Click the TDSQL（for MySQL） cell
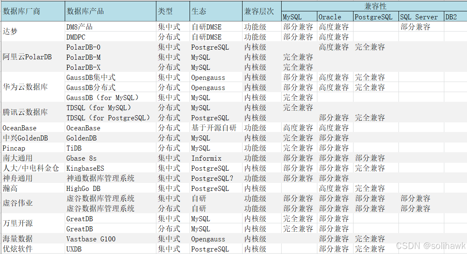Viewport: 467px width, 254px height. pos(110,108)
